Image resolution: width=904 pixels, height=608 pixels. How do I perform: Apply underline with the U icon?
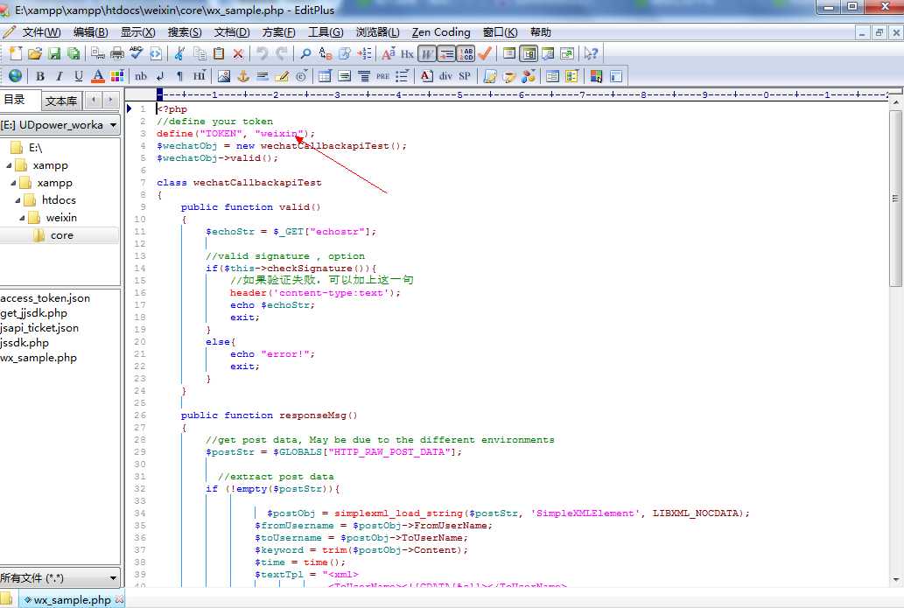pos(79,76)
